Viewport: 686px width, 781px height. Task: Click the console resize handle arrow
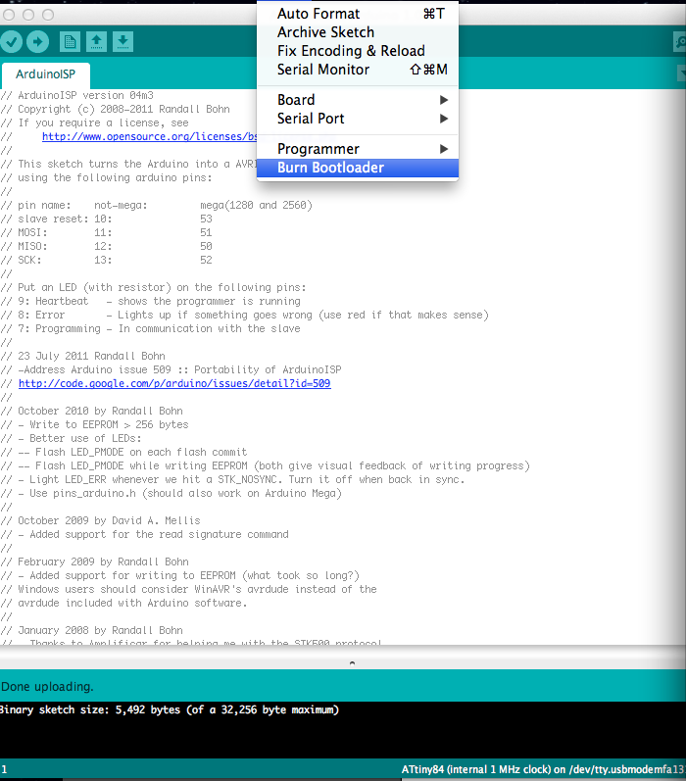(352, 663)
